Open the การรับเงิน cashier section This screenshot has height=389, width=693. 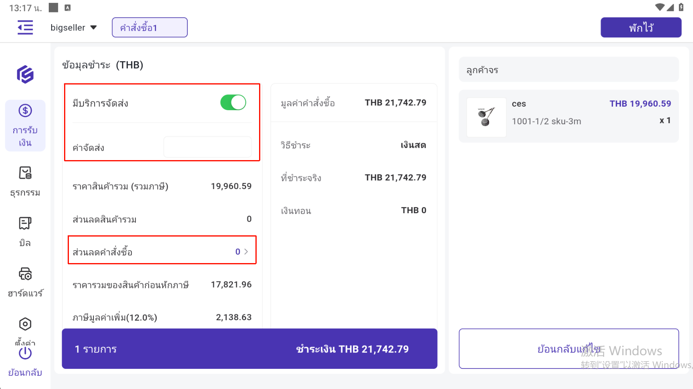pos(25,126)
